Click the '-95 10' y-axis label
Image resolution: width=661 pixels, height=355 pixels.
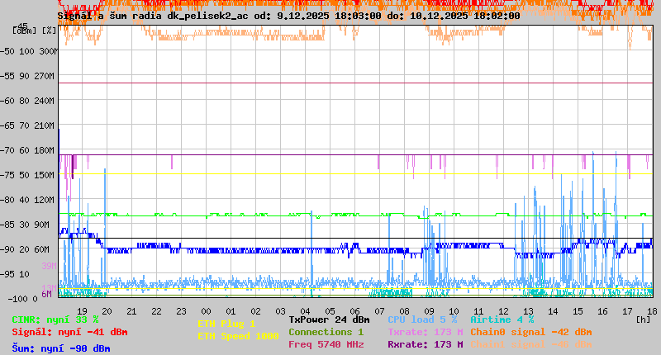click(15, 274)
